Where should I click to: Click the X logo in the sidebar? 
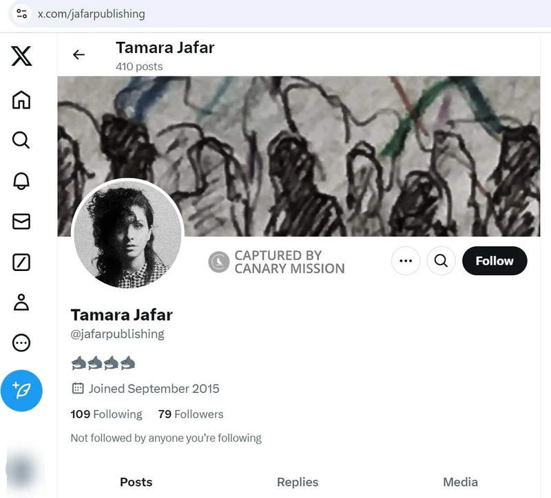tap(21, 56)
